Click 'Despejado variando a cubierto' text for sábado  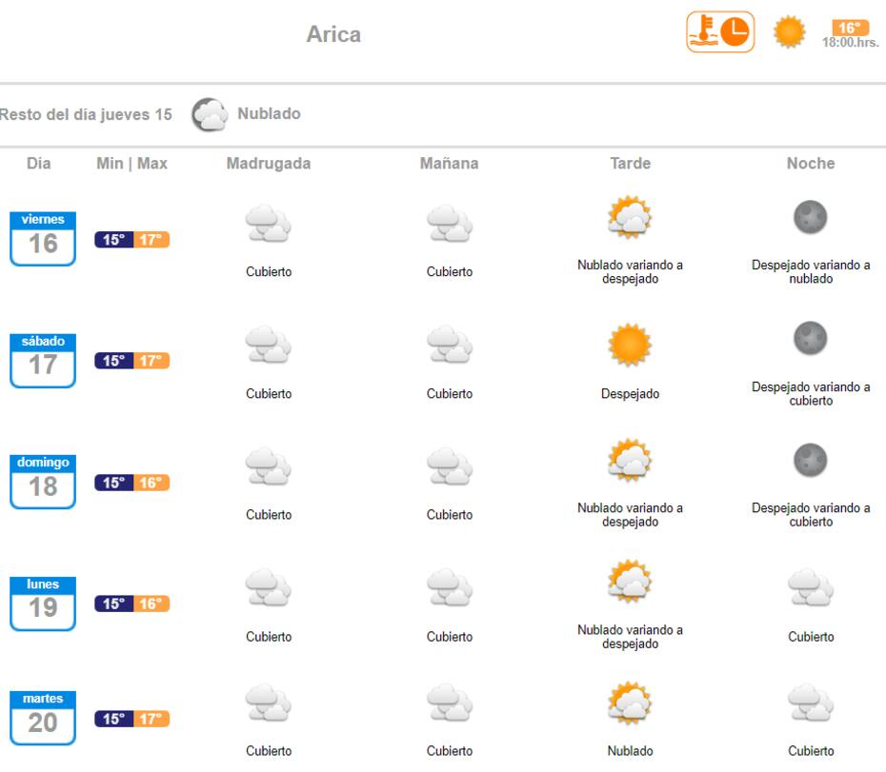tap(811, 394)
